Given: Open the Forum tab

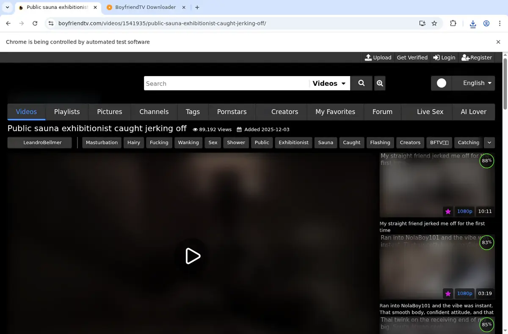Looking at the screenshot, I should 382,112.
